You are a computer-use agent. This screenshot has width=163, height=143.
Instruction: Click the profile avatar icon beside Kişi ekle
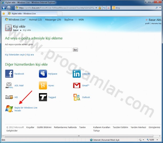8,28
